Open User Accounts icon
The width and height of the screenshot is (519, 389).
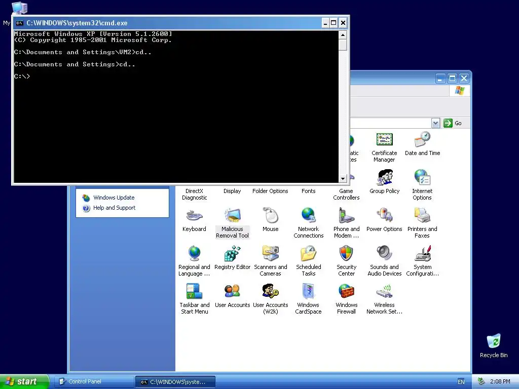tap(232, 296)
